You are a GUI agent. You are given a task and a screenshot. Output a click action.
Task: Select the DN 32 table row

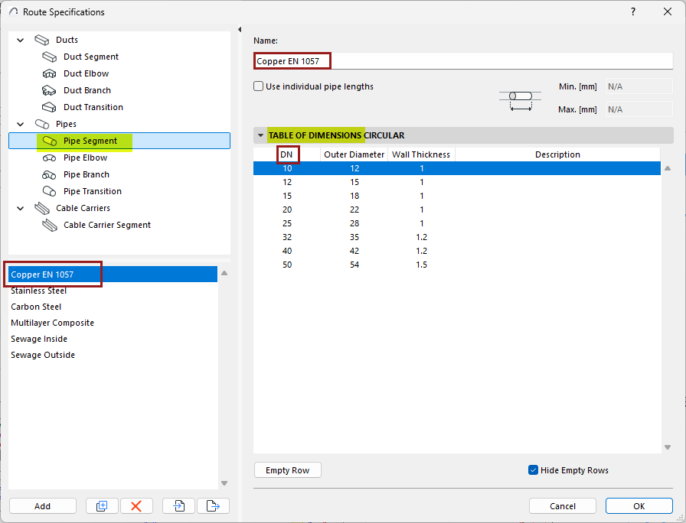pos(457,237)
